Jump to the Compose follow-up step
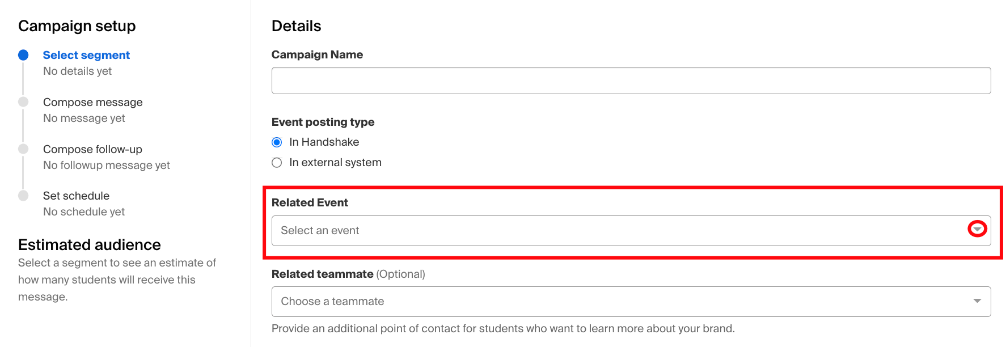Image resolution: width=1006 pixels, height=347 pixels. coord(92,149)
